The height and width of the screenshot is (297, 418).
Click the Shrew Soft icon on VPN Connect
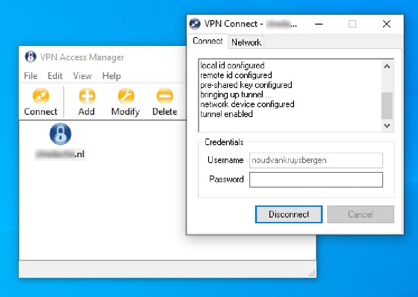coord(194,23)
